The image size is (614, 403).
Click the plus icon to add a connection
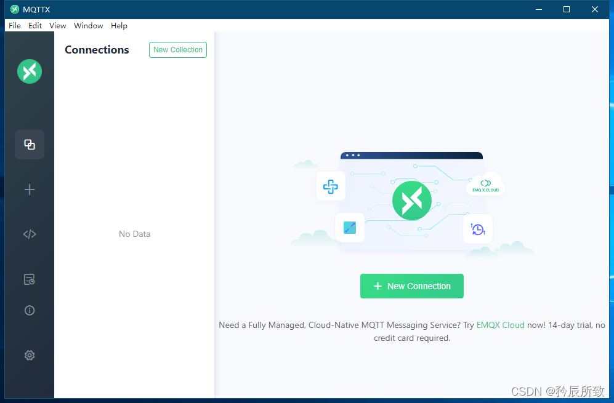click(x=30, y=190)
